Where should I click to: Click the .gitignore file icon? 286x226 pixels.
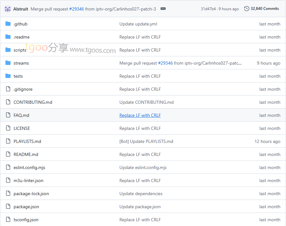click(x=8, y=89)
